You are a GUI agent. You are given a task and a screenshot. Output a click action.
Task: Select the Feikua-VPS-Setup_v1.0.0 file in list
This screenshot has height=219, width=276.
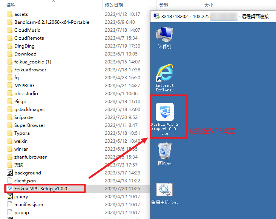tap(41, 188)
